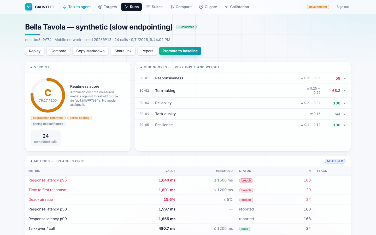Click the lines icon beside Suites
The image size is (376, 235).
pos(148,7)
